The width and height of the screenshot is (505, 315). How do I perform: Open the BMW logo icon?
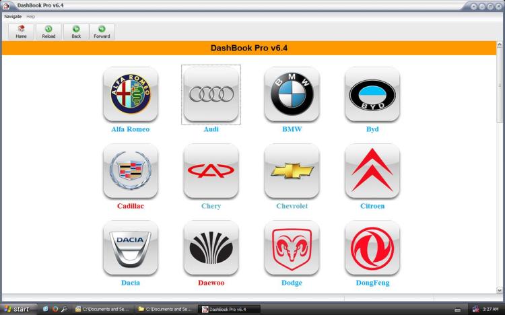(292, 94)
